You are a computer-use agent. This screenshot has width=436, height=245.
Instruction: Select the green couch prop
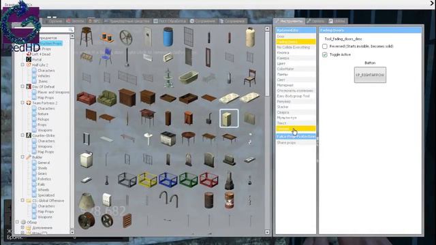coord(107,98)
